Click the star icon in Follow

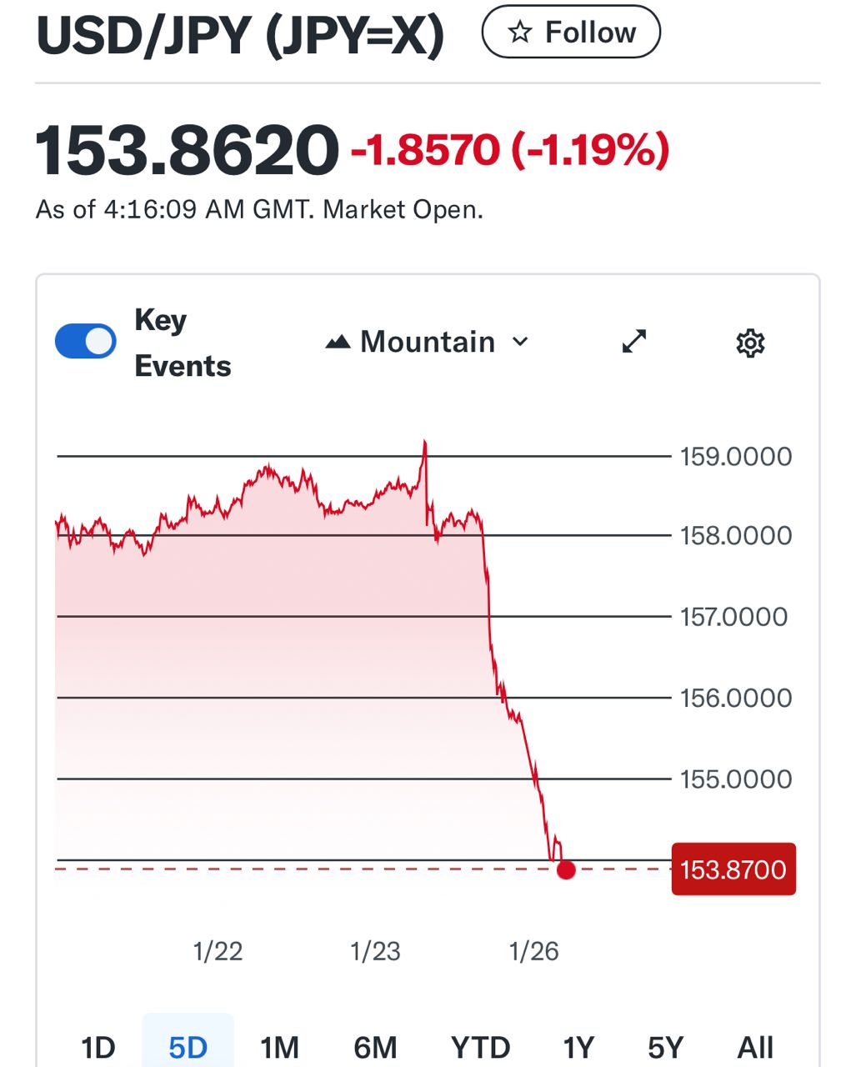(520, 33)
